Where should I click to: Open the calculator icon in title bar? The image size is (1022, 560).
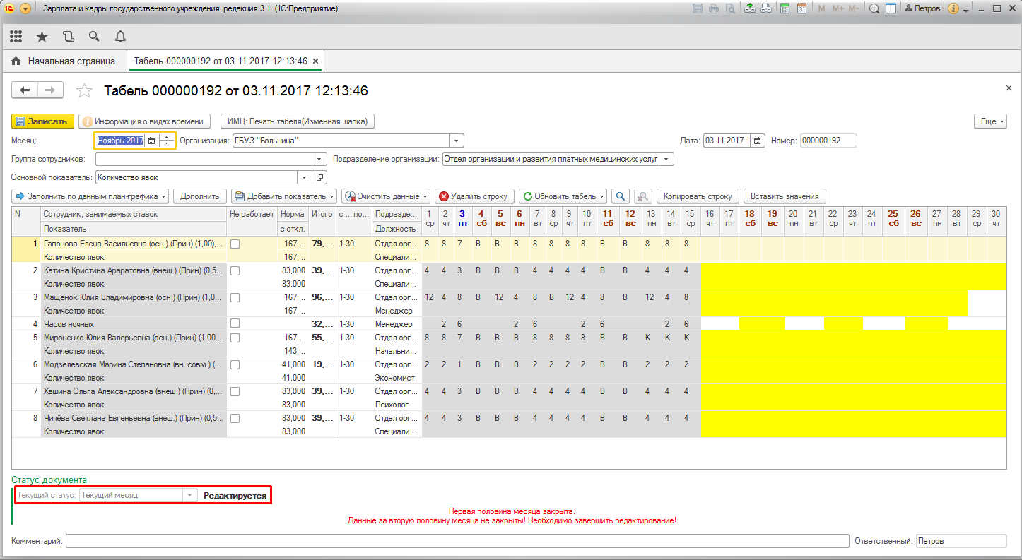pyautogui.click(x=784, y=9)
